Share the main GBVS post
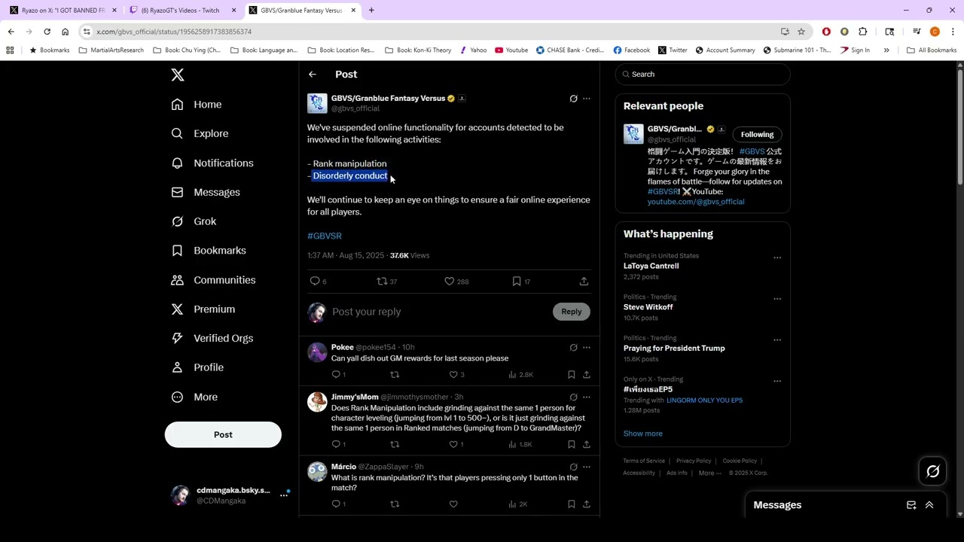Viewport: 964px width, 542px height. click(584, 281)
